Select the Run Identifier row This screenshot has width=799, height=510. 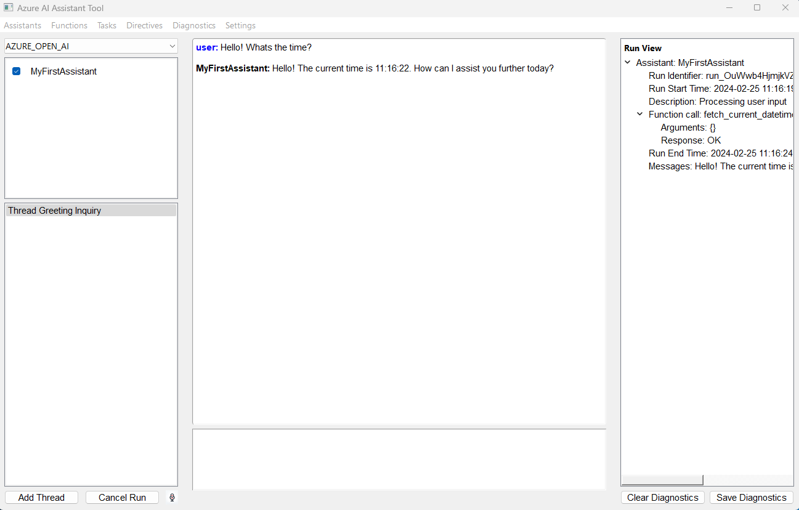(x=720, y=76)
